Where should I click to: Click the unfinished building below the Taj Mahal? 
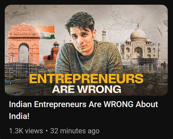(147, 65)
